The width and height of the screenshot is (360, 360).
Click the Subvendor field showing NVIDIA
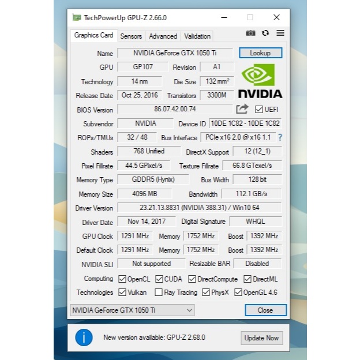click(145, 123)
